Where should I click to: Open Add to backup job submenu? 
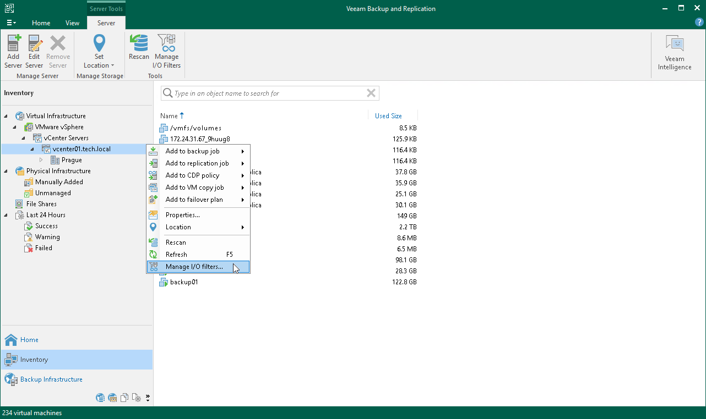tap(192, 151)
